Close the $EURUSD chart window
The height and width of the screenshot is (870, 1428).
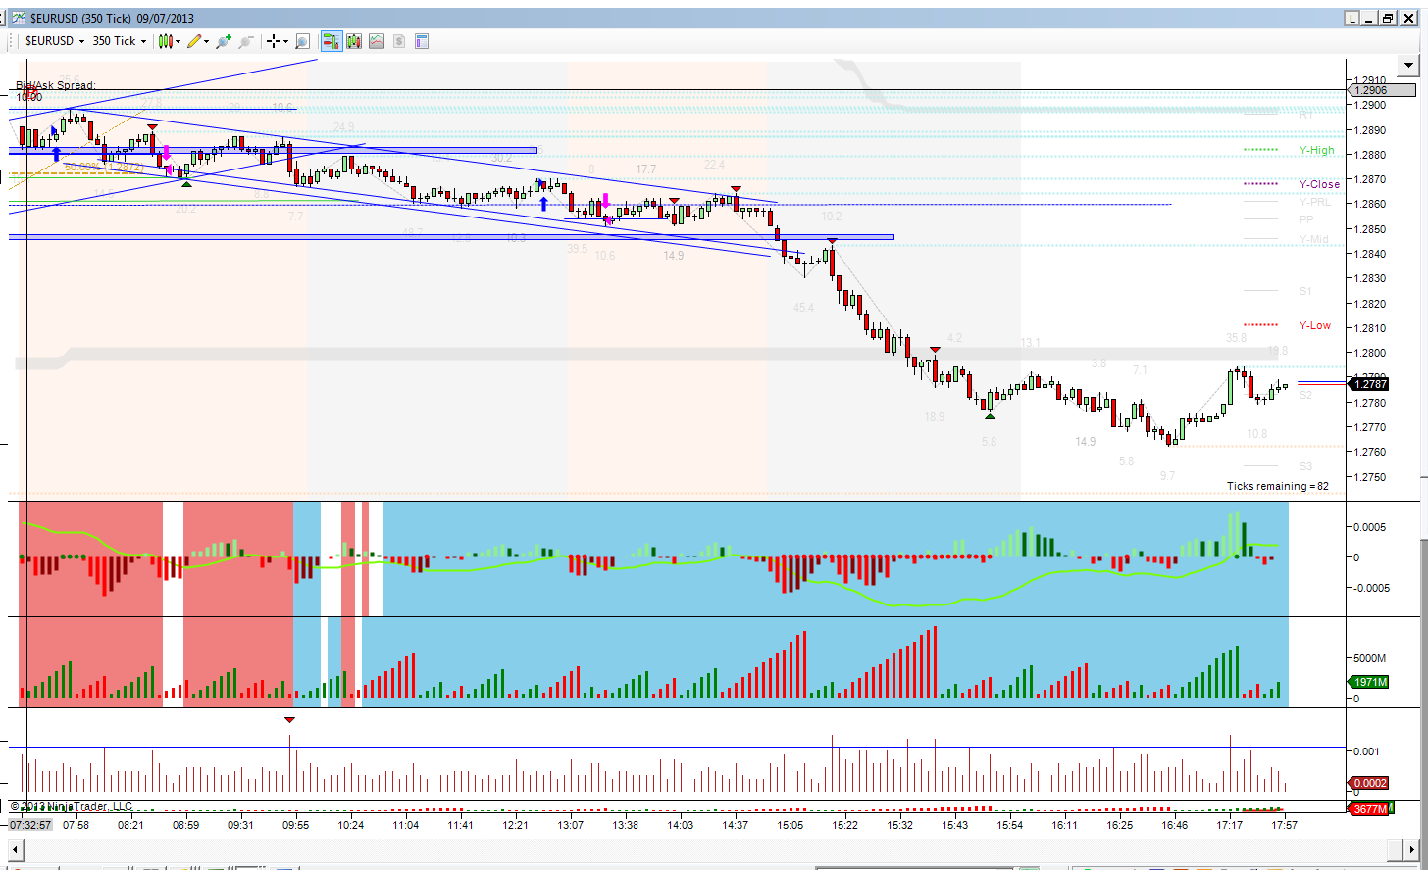pyautogui.click(x=1406, y=18)
